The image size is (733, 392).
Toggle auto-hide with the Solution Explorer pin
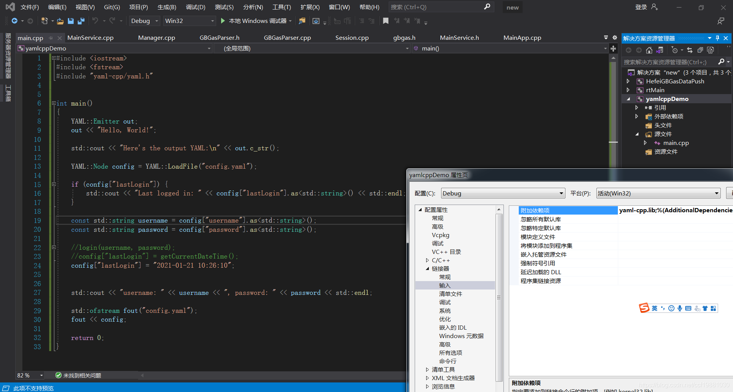pyautogui.click(x=717, y=38)
